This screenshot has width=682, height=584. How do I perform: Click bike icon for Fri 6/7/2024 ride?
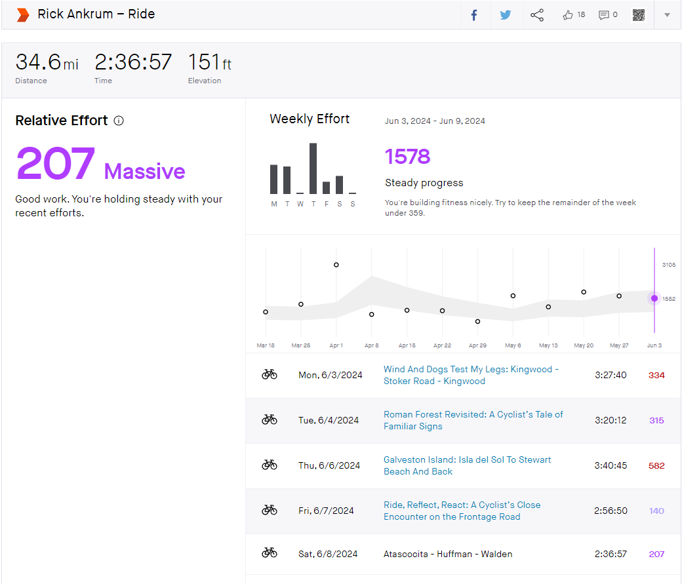coord(270,510)
